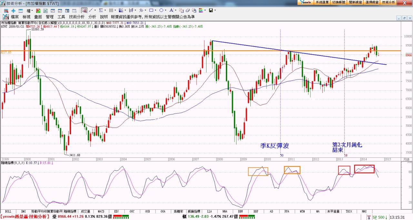This screenshot has width=413, height=220.
Task: Click the save floppy disk icon
Action: tap(211, 11)
